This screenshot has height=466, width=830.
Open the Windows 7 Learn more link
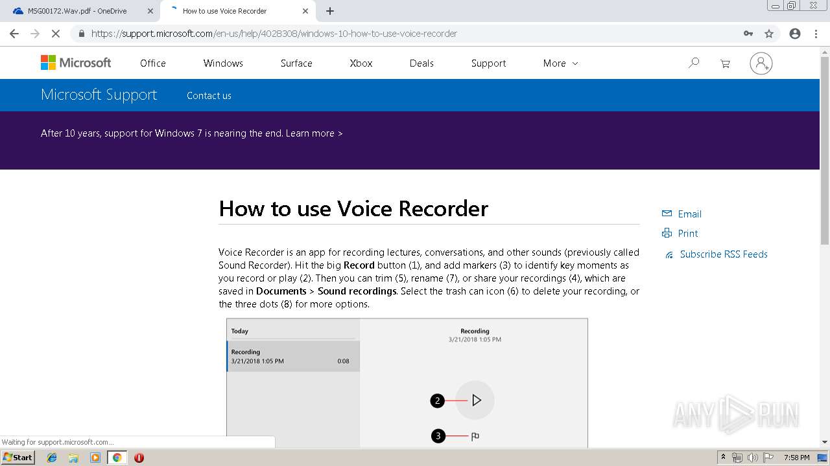point(314,133)
